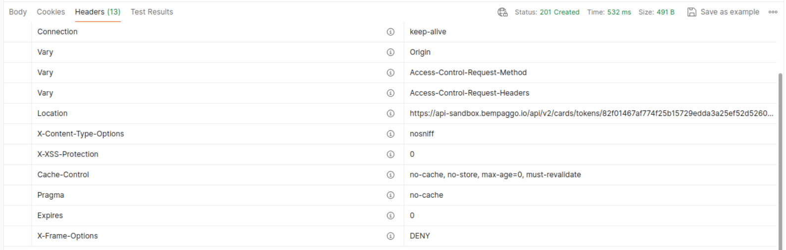This screenshot has height=250, width=786.
Task: Click info icon beside Connection header
Action: point(391,32)
